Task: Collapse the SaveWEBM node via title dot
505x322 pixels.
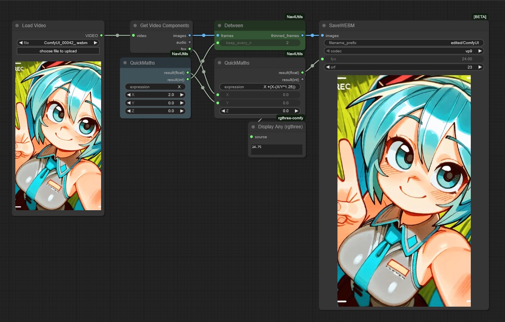Action: click(x=324, y=26)
